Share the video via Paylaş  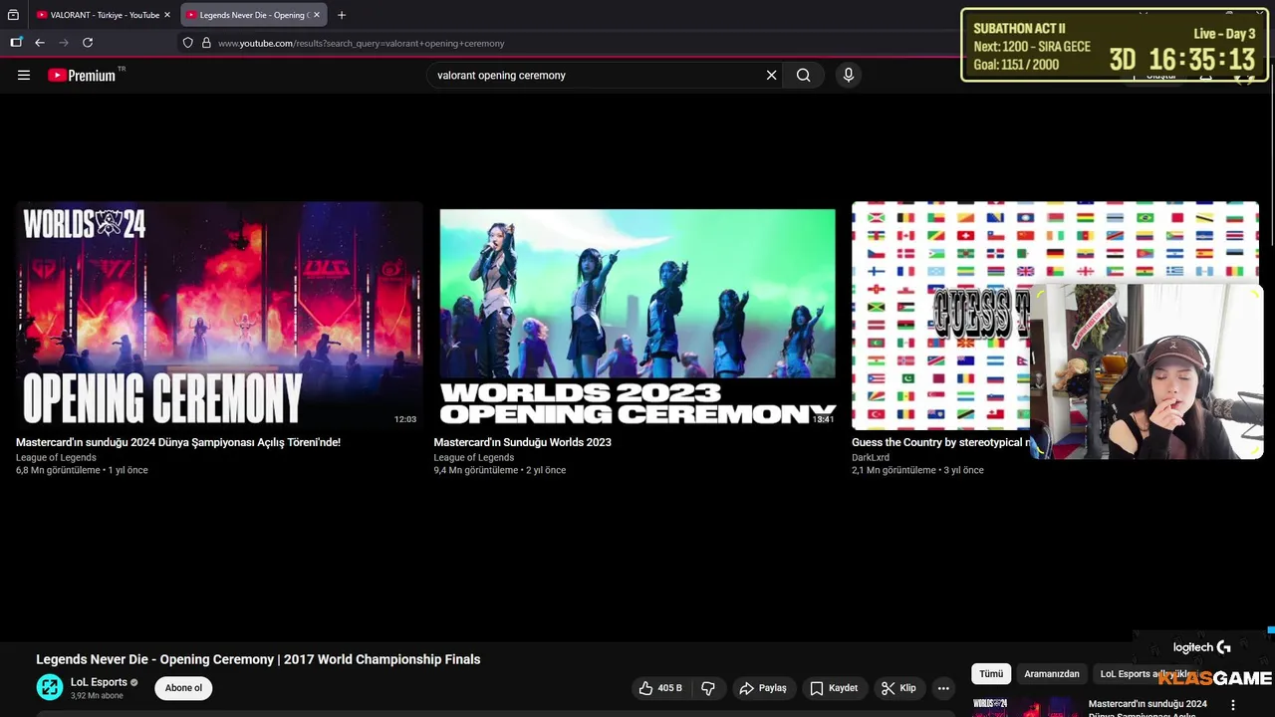[762, 688]
